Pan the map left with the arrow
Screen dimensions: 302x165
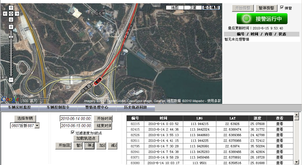tap(5, 14)
